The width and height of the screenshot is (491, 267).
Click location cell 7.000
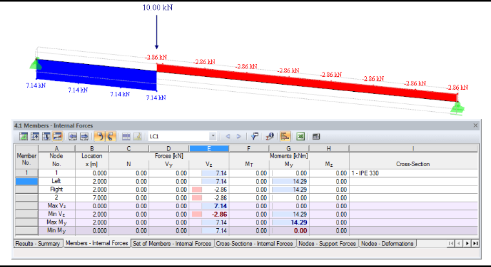click(92, 198)
